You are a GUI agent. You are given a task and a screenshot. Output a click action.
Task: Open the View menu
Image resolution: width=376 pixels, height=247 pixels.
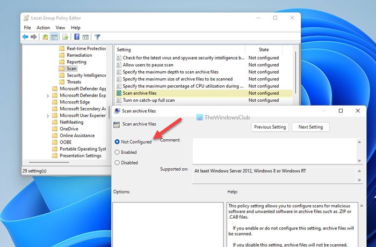point(60,28)
